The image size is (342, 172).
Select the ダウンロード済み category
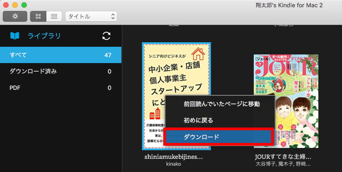[x=60, y=71]
